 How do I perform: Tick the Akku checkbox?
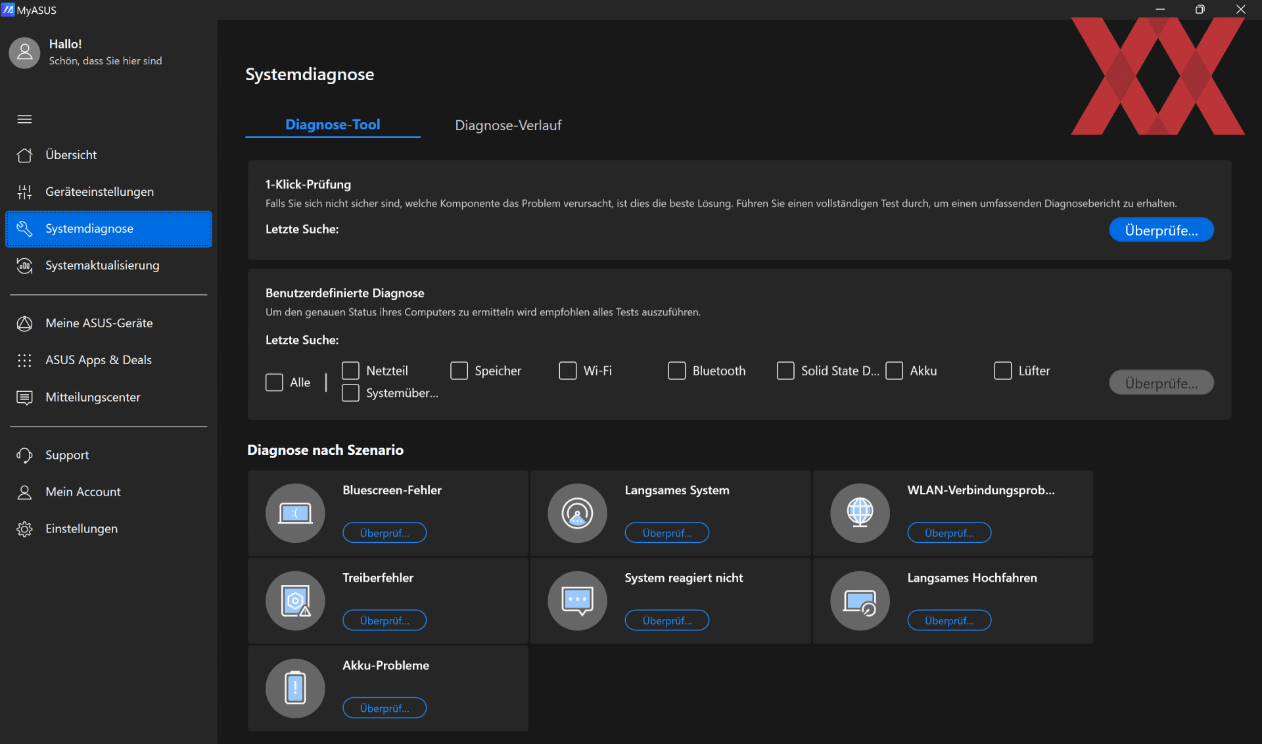click(894, 371)
